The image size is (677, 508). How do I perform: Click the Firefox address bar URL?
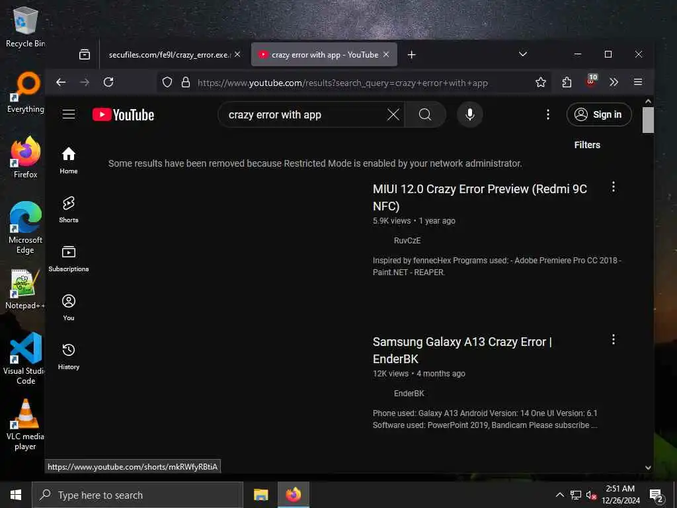(342, 83)
